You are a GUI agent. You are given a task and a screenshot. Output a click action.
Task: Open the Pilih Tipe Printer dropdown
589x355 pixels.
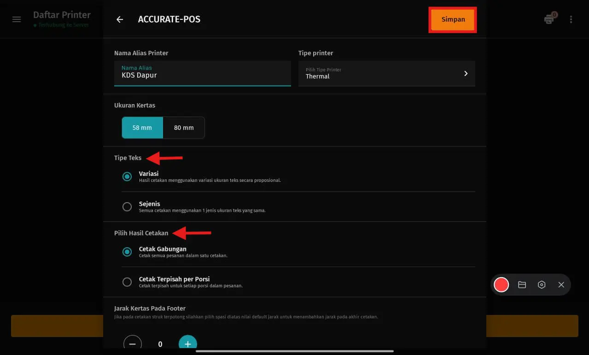(386, 74)
